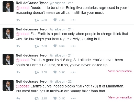The width and height of the screenshot is (134, 102).
Task: Open more options on the Polaris tweet
Action: click(x=73, y=72)
